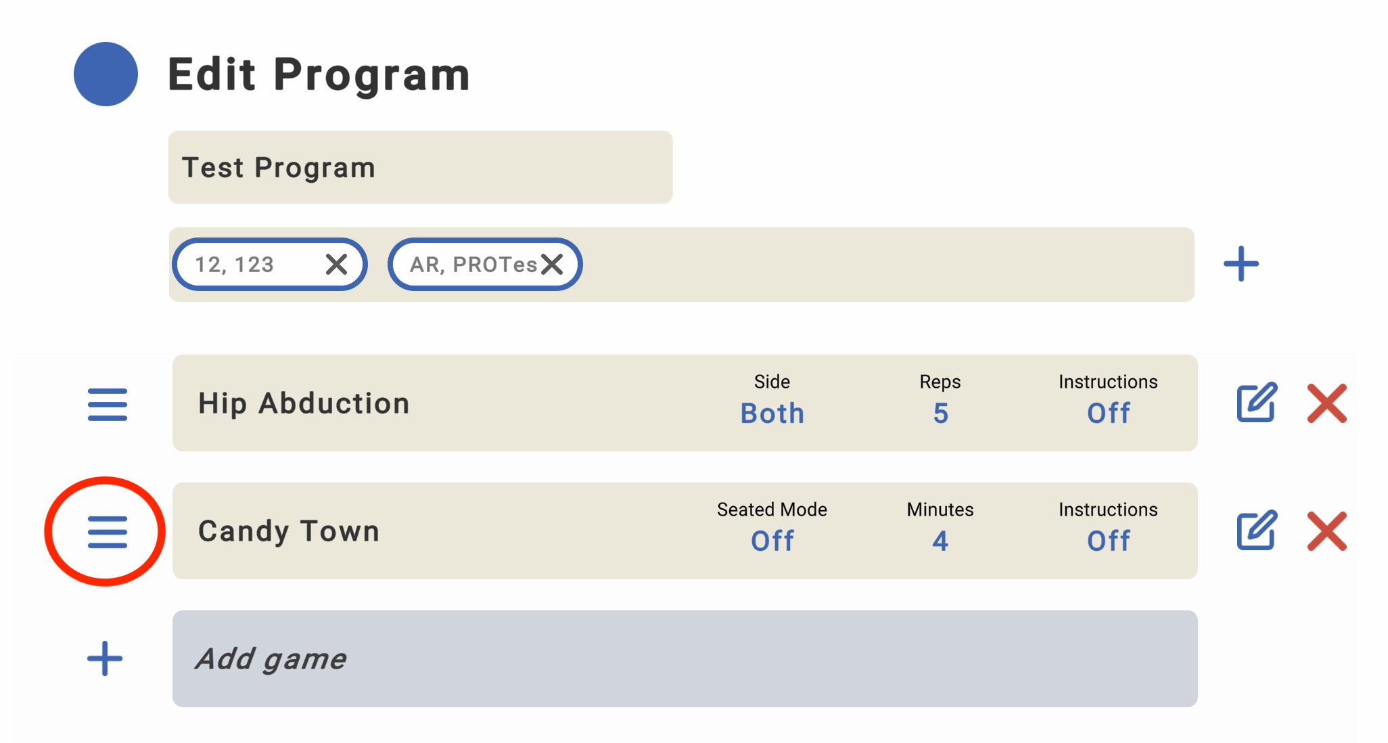The width and height of the screenshot is (1388, 743).
Task: Click the Test Program name field
Action: tap(420, 167)
